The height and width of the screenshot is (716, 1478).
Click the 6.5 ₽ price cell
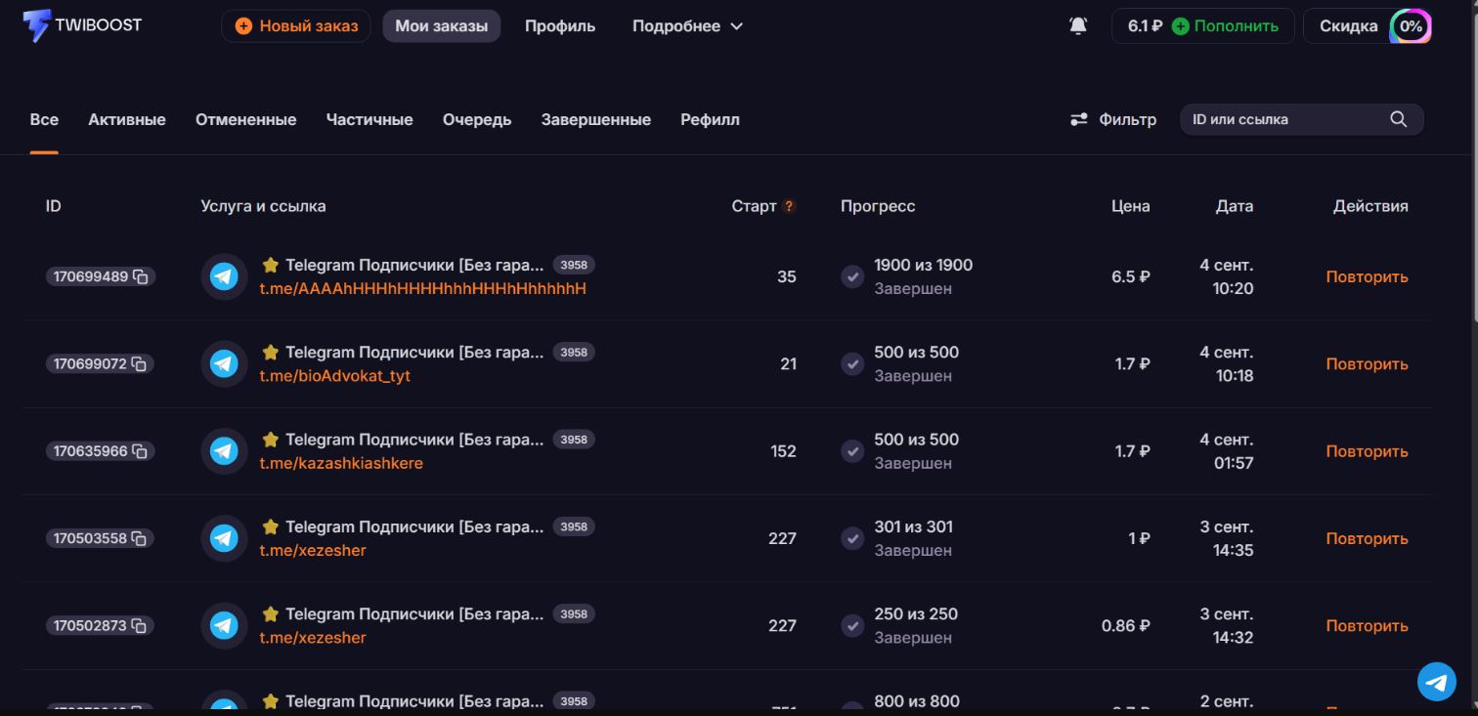[1131, 276]
